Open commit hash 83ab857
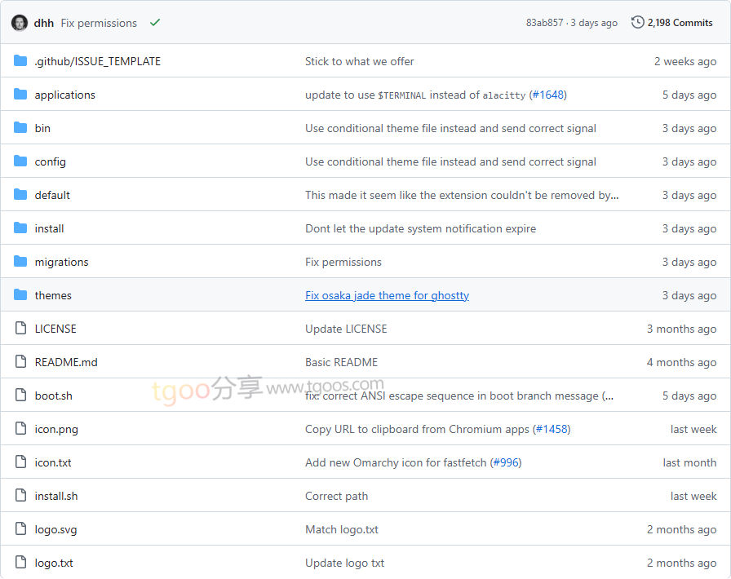The image size is (731, 579). click(x=544, y=23)
